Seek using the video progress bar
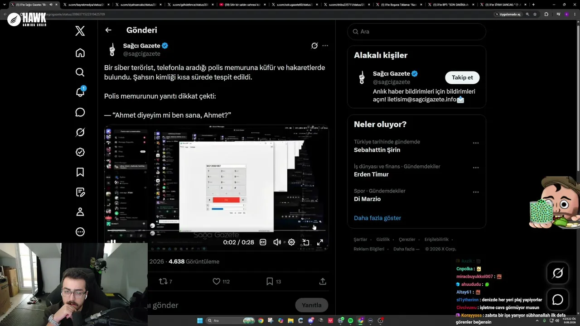The height and width of the screenshot is (326, 580). (x=216, y=231)
